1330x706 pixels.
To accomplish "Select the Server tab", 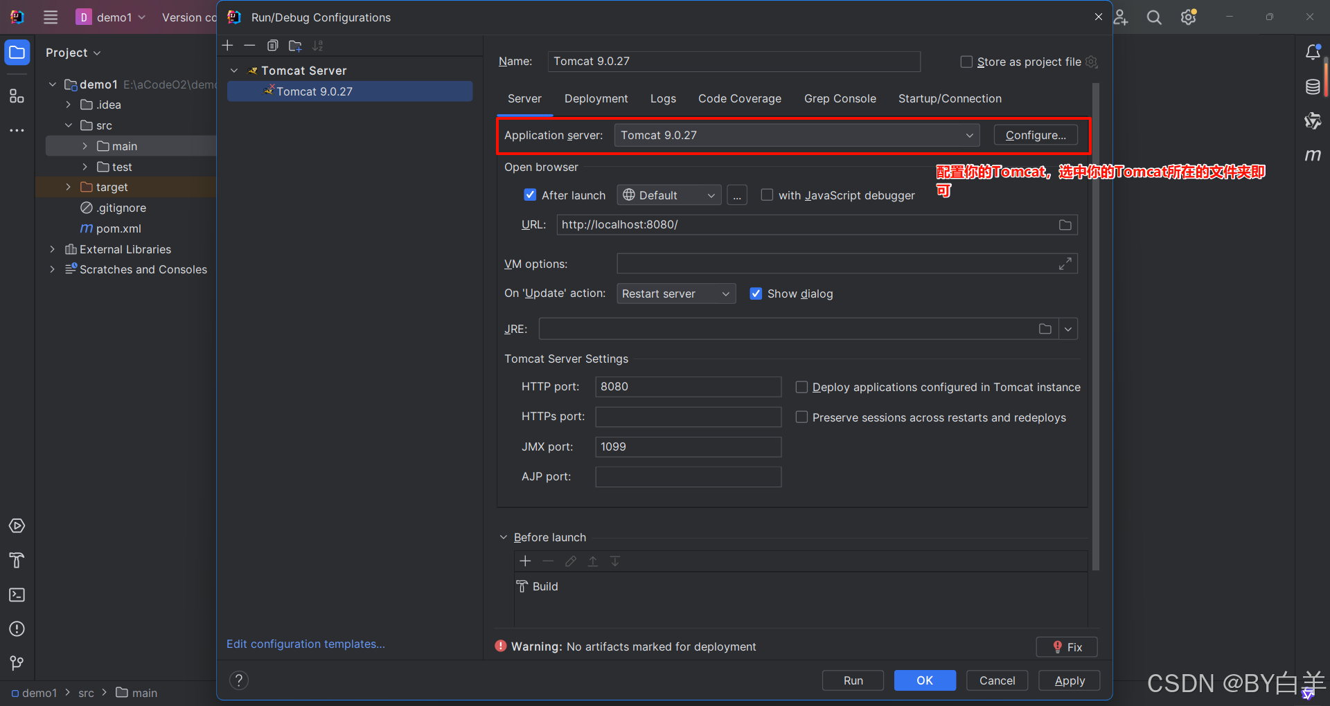I will pyautogui.click(x=524, y=98).
